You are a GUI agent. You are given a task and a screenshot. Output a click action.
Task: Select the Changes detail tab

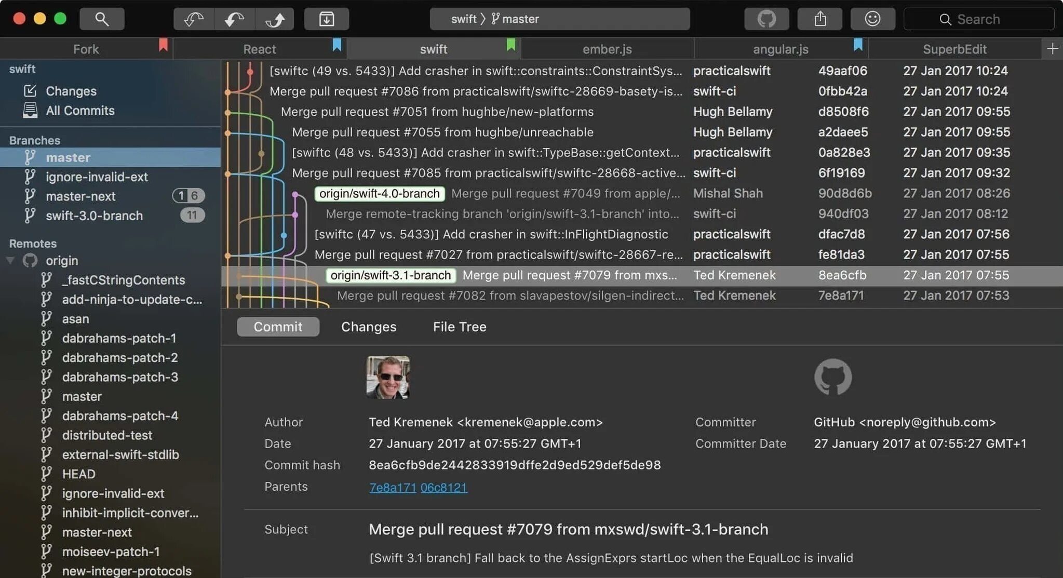click(368, 327)
